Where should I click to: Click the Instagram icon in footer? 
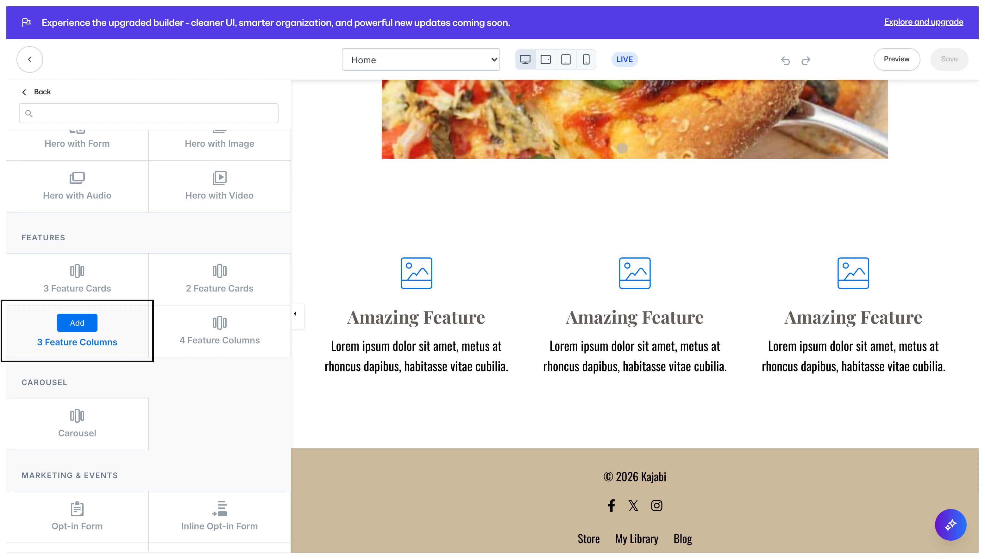click(x=656, y=505)
